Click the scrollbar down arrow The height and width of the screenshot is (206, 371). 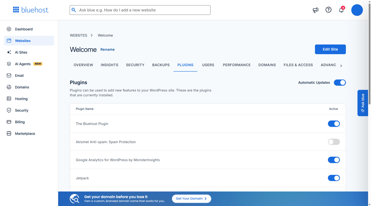click(x=369, y=204)
